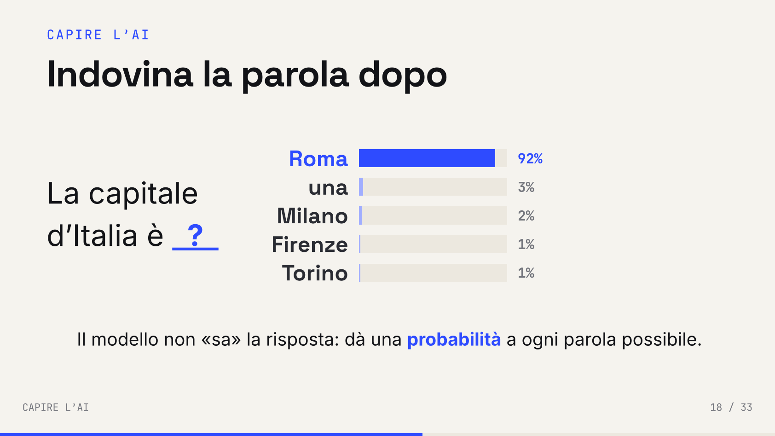Select the 'una' word label

(x=328, y=188)
